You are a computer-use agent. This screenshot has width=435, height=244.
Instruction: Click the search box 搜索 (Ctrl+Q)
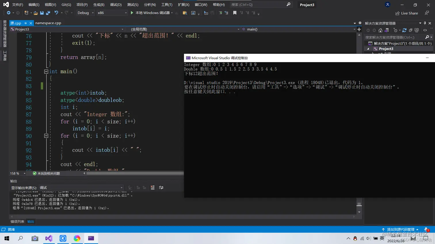tap(261, 5)
